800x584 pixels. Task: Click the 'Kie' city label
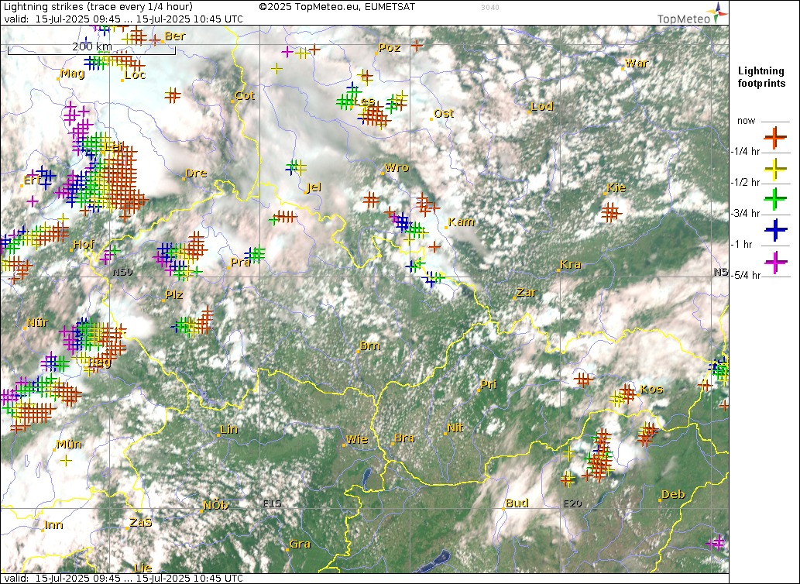[x=616, y=187]
